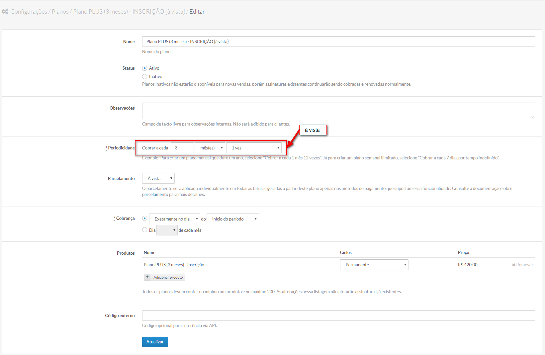Select the 'Dia de cada mês' radio option
This screenshot has height=355, width=545.
pyautogui.click(x=144, y=230)
